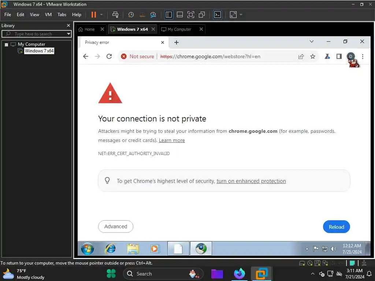Toggle Chrome side panel icon
Screen dimensions: 375x281
pos(339,56)
